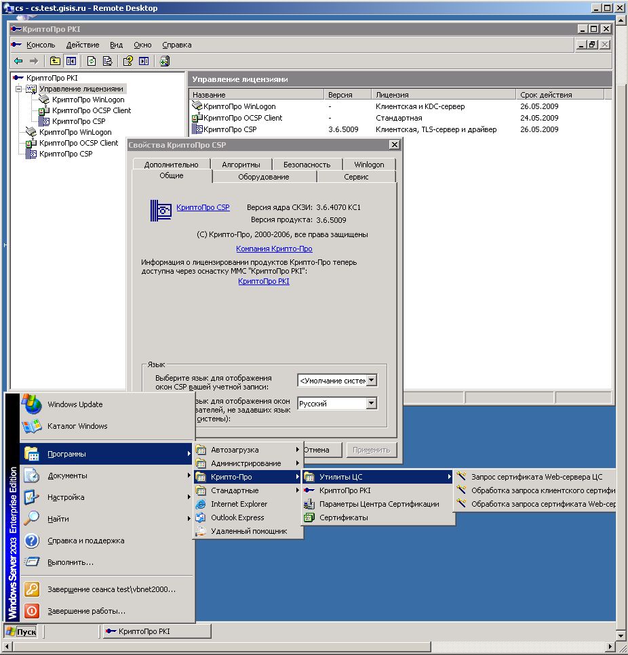Click the last toolbar icon near Help

(164, 62)
